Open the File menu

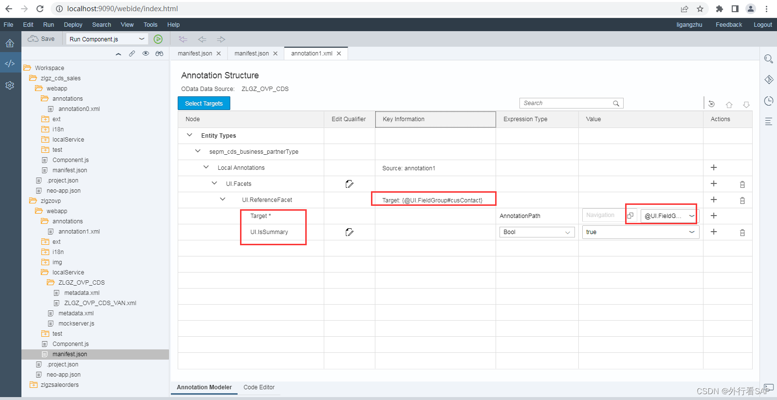pos(8,25)
